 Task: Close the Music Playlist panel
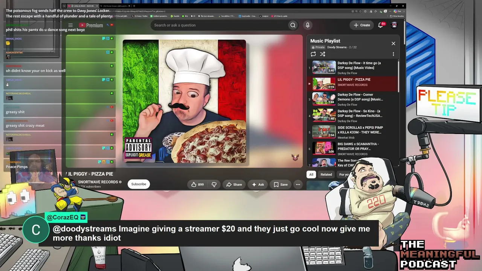tap(394, 43)
